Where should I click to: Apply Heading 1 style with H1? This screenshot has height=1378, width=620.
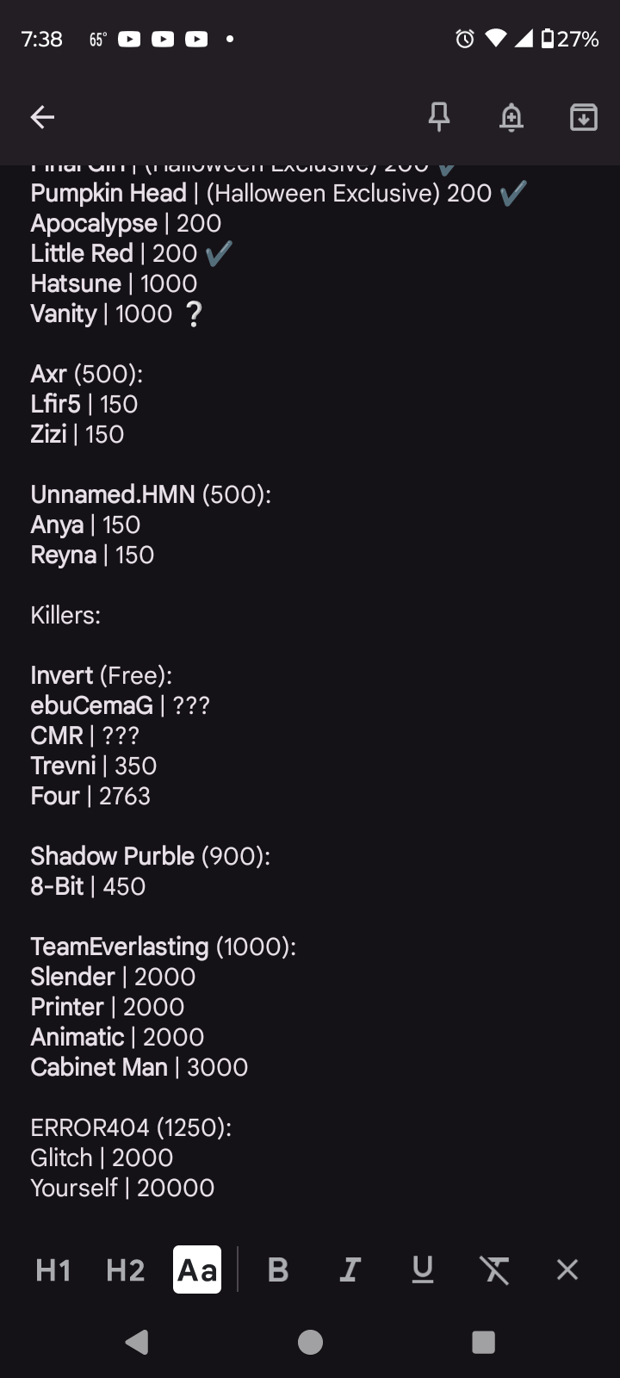coord(53,1269)
